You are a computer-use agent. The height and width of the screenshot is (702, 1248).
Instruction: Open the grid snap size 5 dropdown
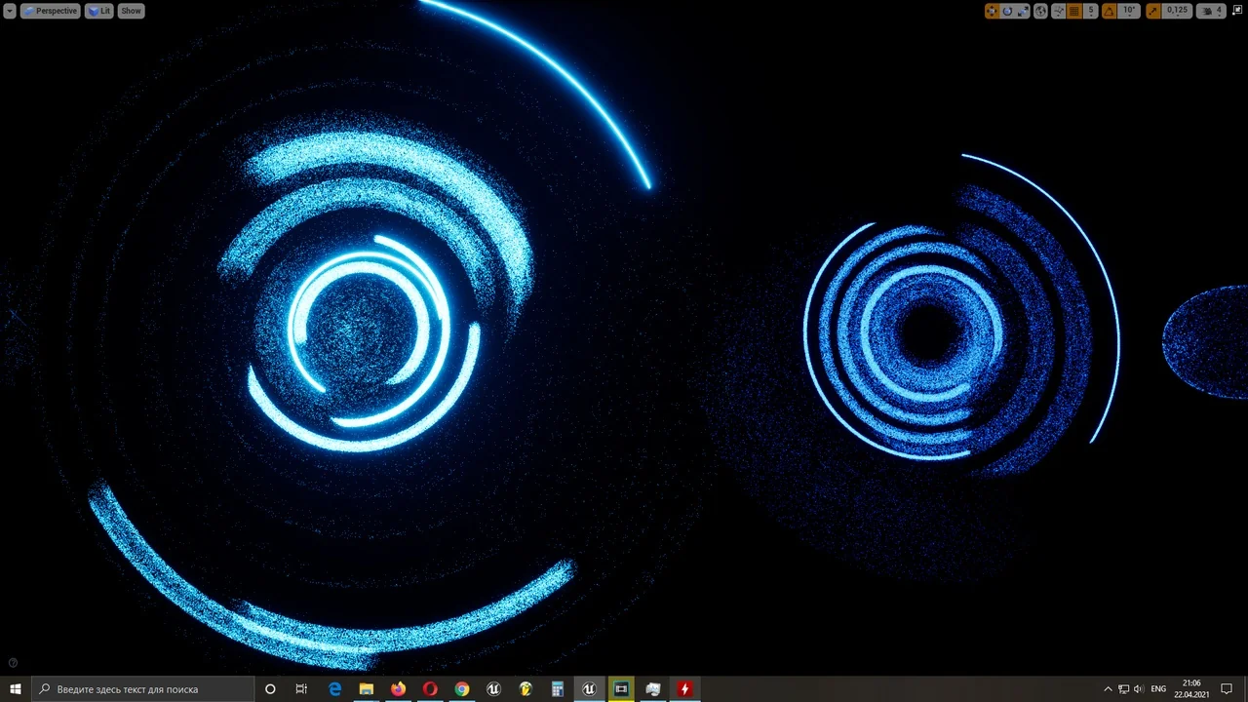point(1091,11)
